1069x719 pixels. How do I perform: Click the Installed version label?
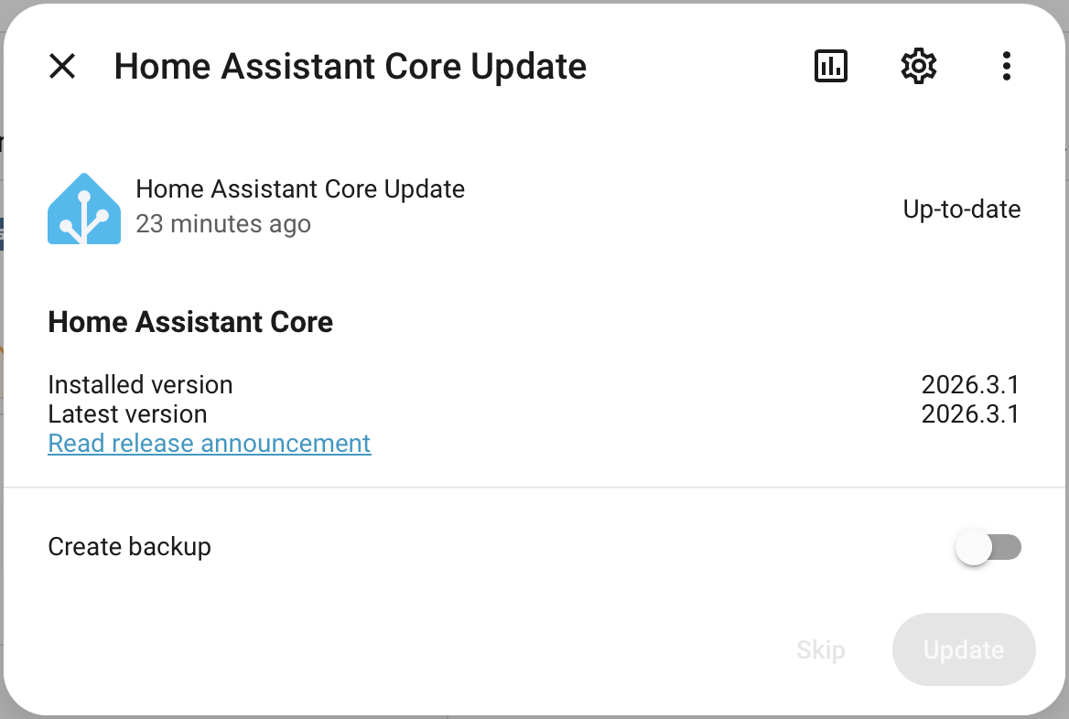click(x=140, y=384)
